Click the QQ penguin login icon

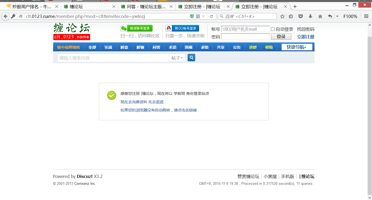pyautogui.click(x=169, y=29)
